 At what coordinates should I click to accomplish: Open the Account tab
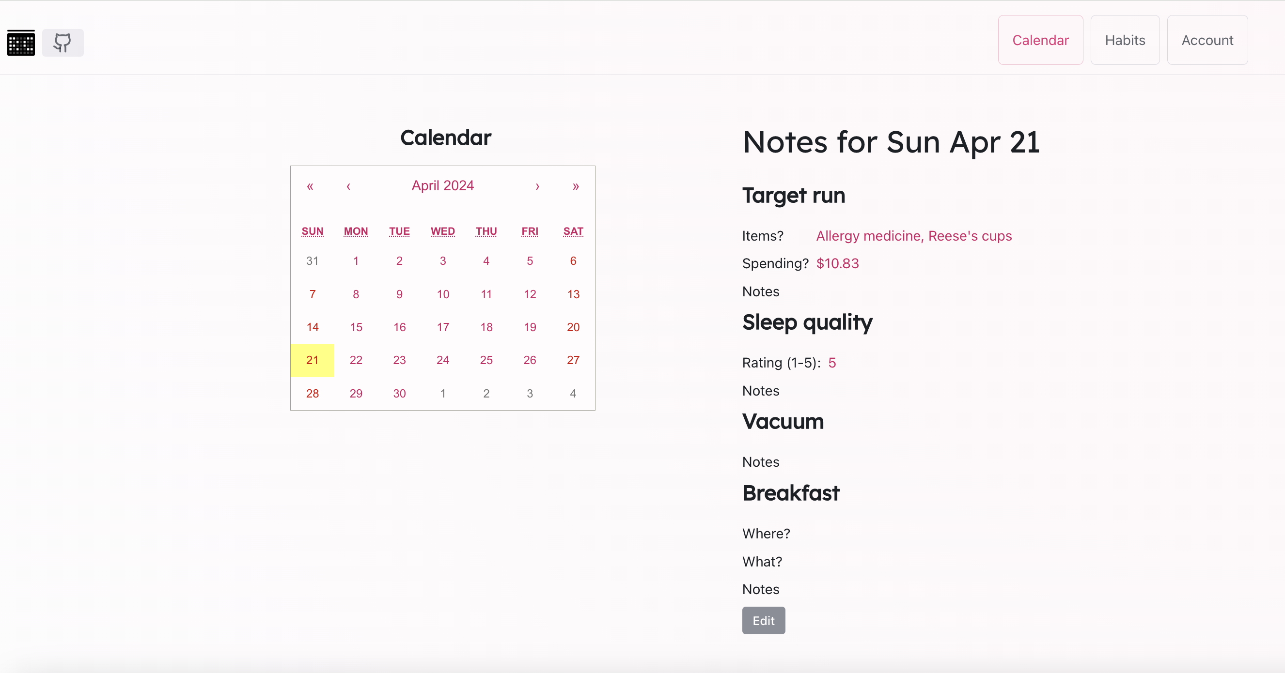[x=1207, y=40]
